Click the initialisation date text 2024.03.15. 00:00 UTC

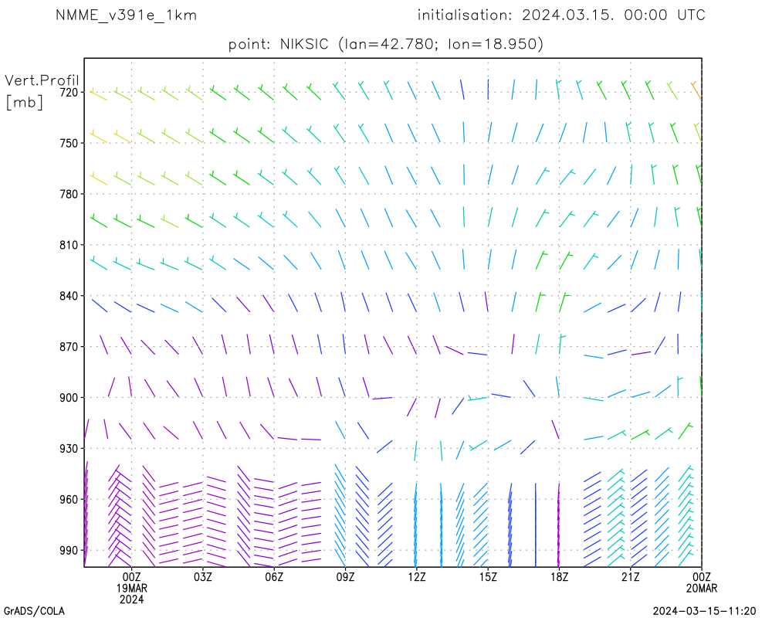tap(614, 15)
